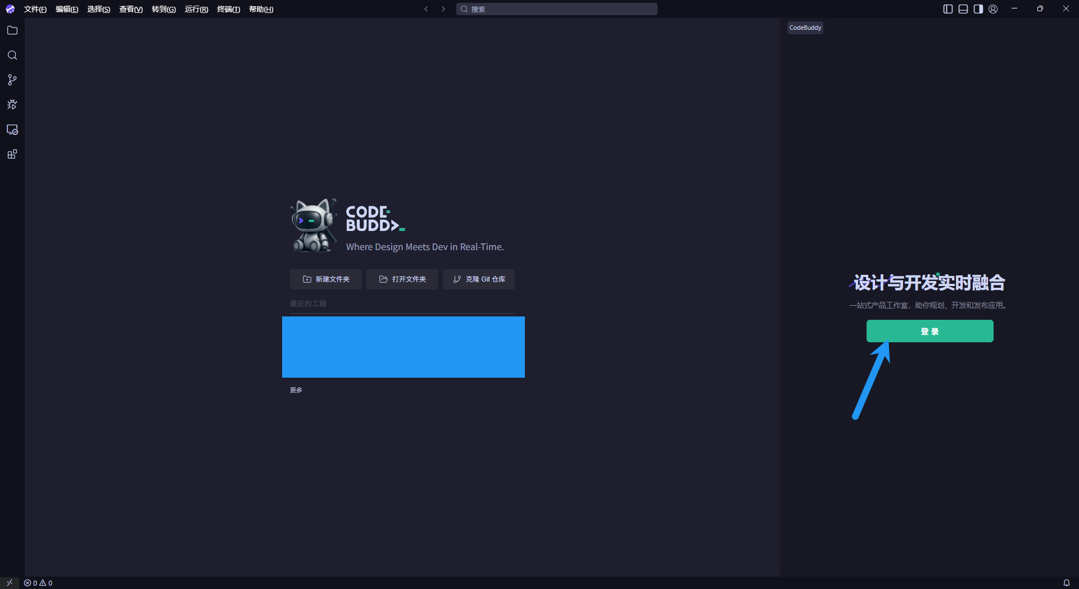Click the green 登录 button
Image resolution: width=1079 pixels, height=589 pixels.
pyautogui.click(x=930, y=331)
